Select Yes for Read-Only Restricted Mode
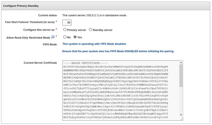 tap(75, 37)
